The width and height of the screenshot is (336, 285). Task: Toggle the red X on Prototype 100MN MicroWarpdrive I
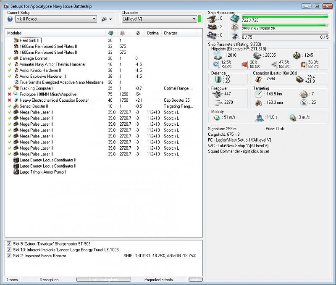coord(9,94)
